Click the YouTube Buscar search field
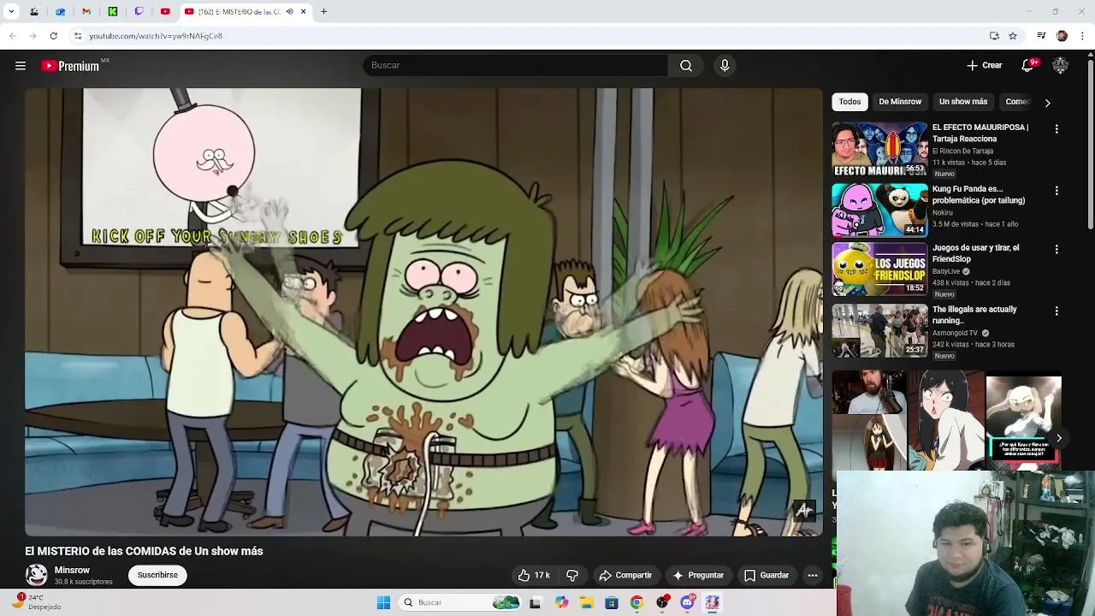Viewport: 1095px width, 616px height. pos(515,66)
